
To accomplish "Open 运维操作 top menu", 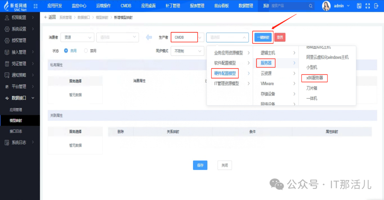I will [x=103, y=6].
